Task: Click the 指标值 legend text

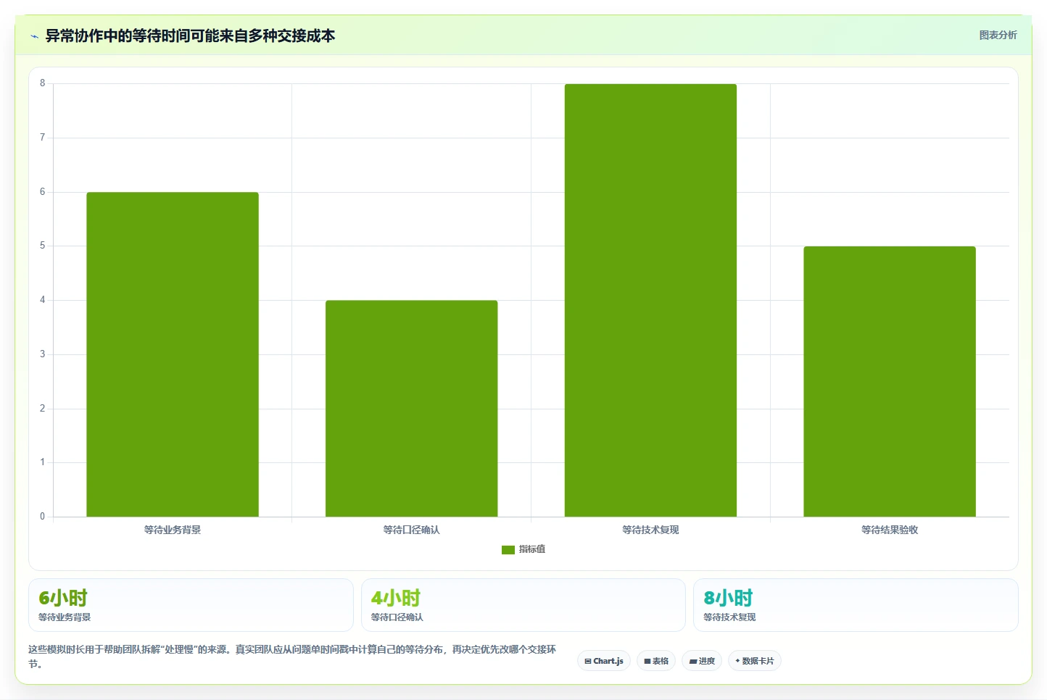Action: click(x=532, y=549)
